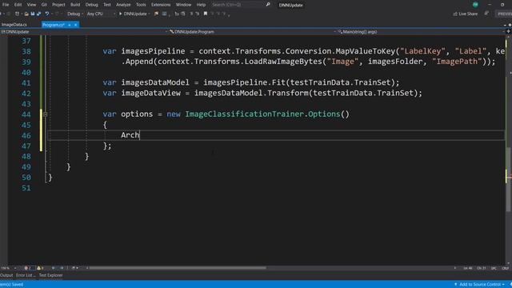The width and height of the screenshot is (512, 288).
Task: Click navigate forward arrow in editor footer
Action: coord(62,268)
